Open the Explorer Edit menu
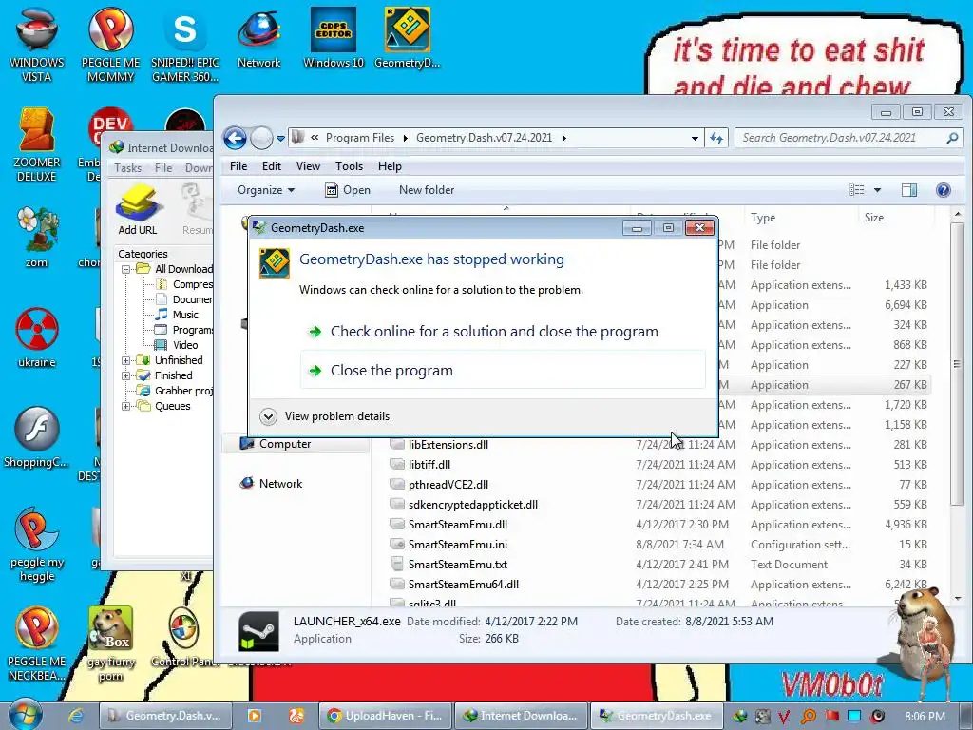The width and height of the screenshot is (973, 730). 271,166
